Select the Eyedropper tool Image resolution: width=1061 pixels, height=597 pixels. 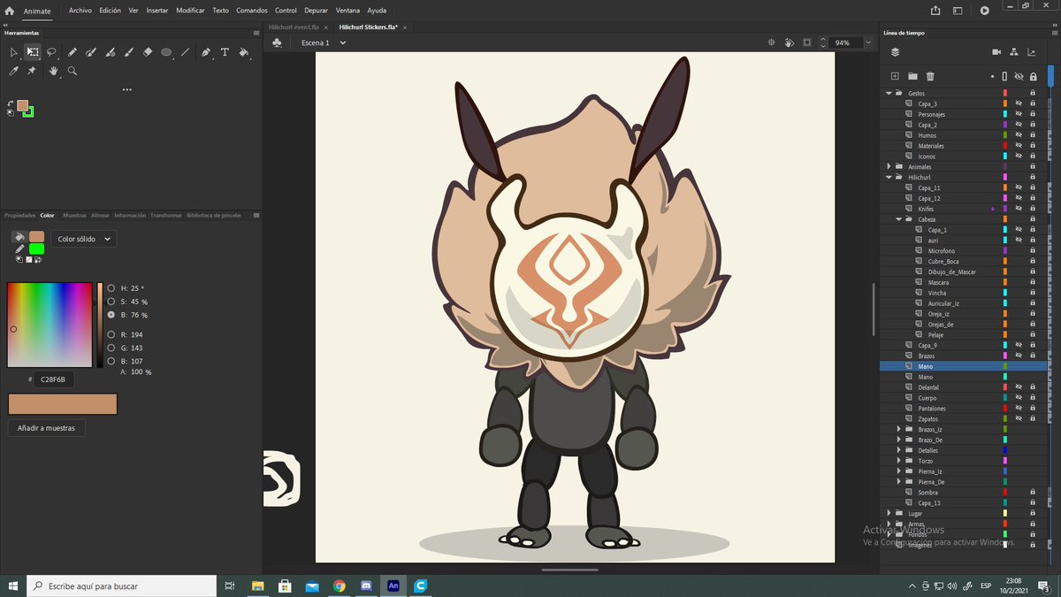tap(14, 71)
